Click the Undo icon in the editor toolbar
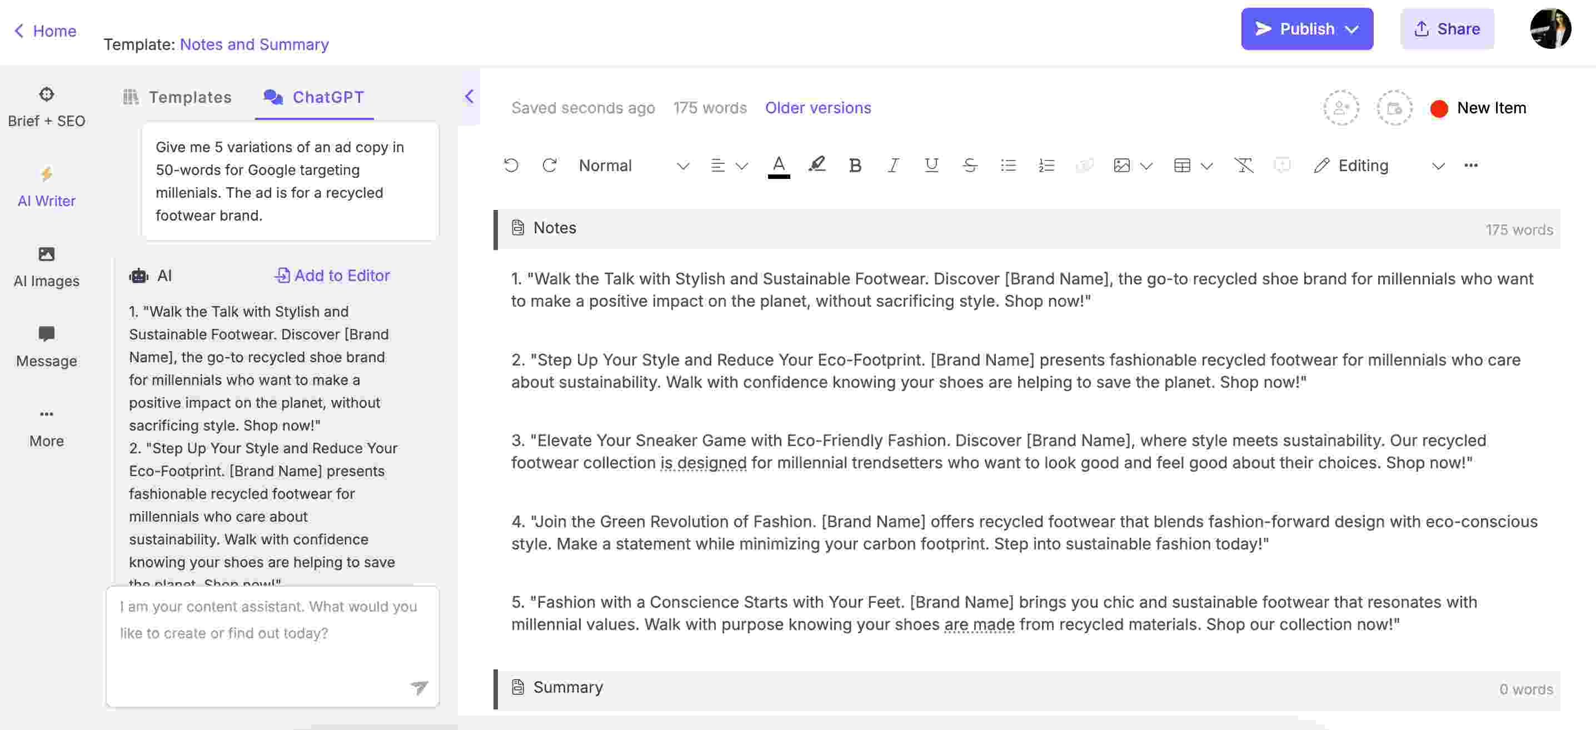The image size is (1596, 730). point(511,166)
